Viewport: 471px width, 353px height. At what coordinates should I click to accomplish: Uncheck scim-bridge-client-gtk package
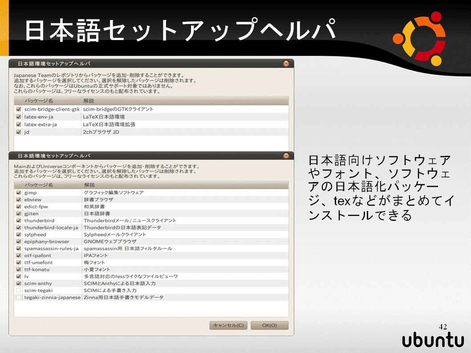pos(19,109)
